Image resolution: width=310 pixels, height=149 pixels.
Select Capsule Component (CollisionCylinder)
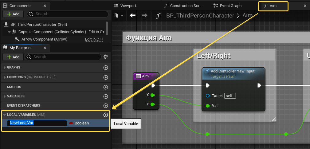pyautogui.click(x=52, y=32)
